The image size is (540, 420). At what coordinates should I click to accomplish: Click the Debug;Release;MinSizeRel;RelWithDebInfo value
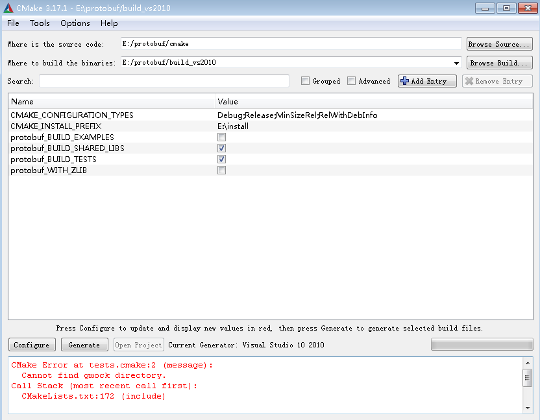pyautogui.click(x=297, y=115)
